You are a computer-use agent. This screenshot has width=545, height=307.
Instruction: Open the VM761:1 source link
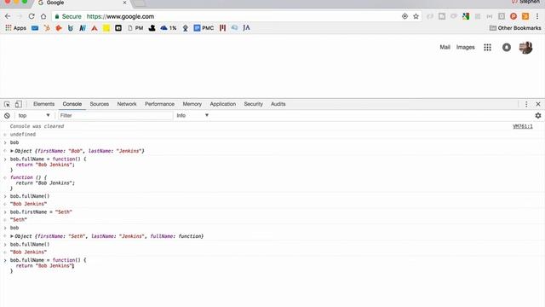[522, 126]
